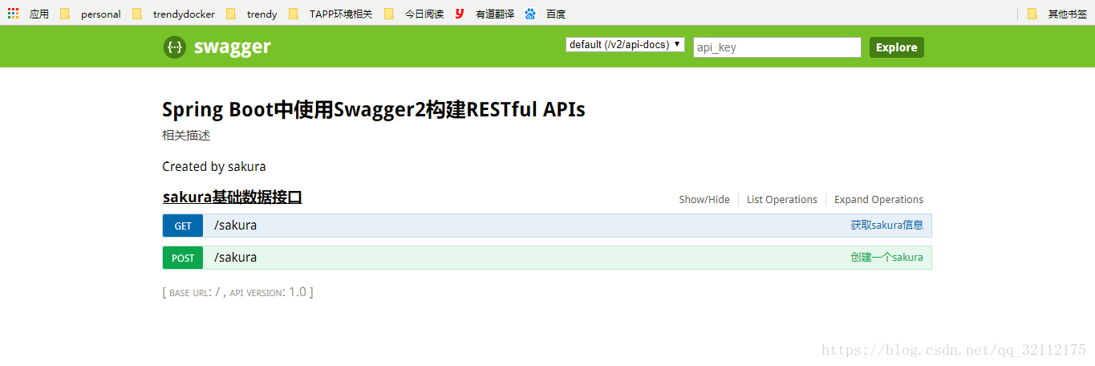The width and height of the screenshot is (1095, 366).
Task: Click the 相关描述 description text
Action: pyautogui.click(x=186, y=136)
